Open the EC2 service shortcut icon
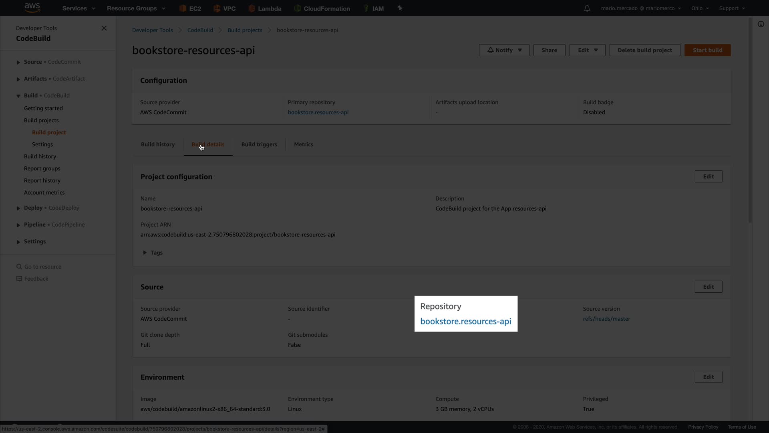Image resolution: width=769 pixels, height=433 pixels. point(183,8)
